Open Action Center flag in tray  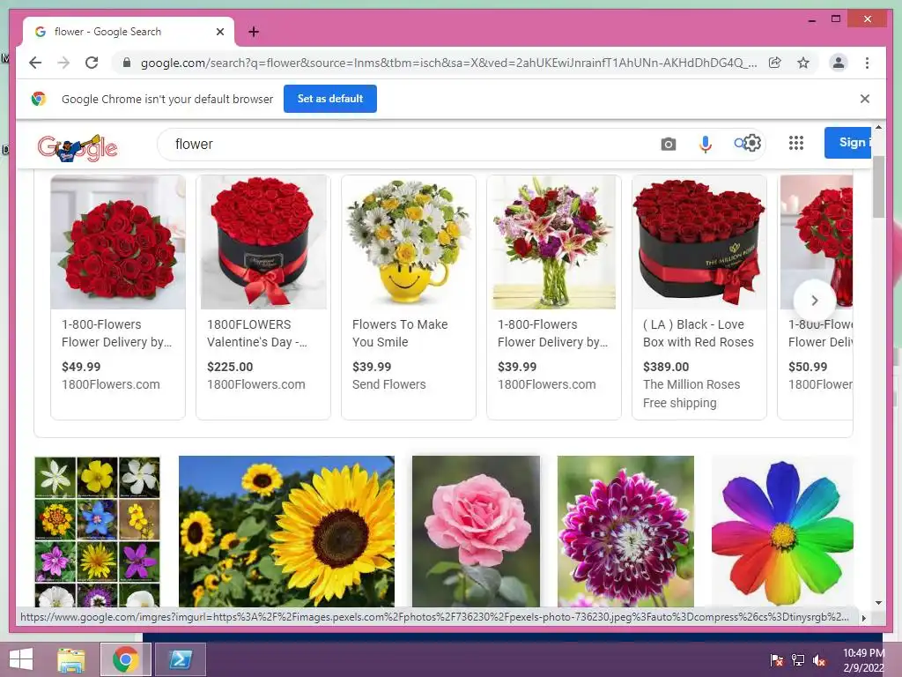coord(776,660)
